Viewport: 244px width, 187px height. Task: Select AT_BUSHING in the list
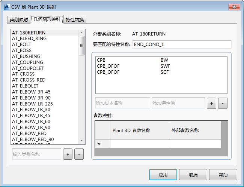click(x=45, y=56)
